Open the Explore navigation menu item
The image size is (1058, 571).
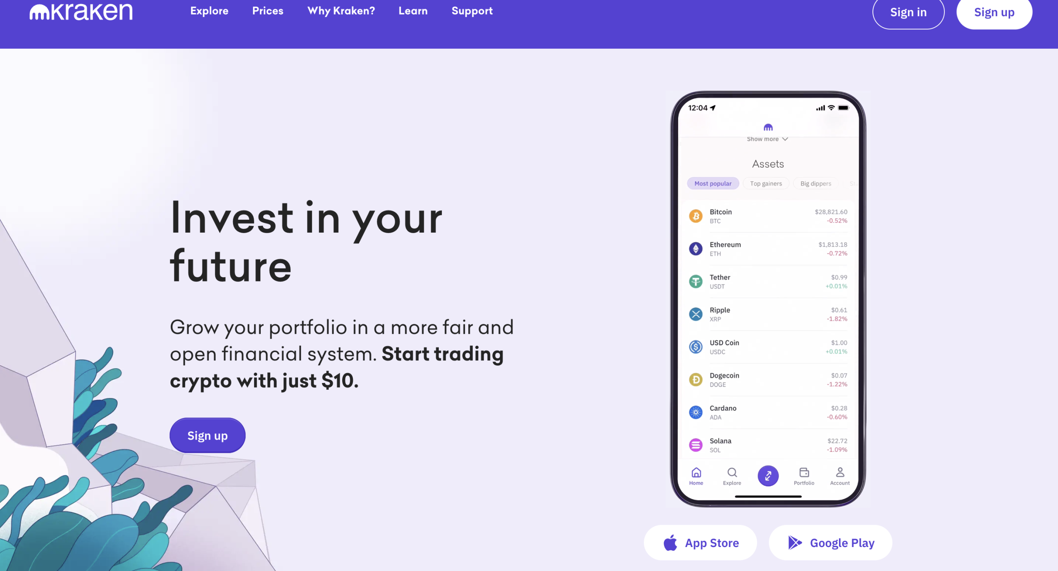210,11
